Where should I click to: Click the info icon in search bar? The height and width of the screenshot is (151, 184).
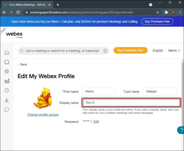[105, 51]
